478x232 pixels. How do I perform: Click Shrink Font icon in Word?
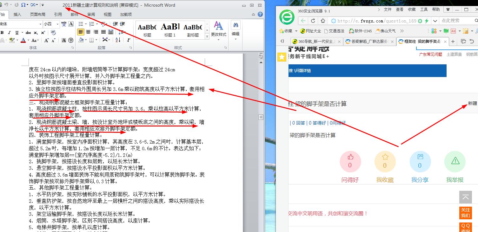[54, 40]
